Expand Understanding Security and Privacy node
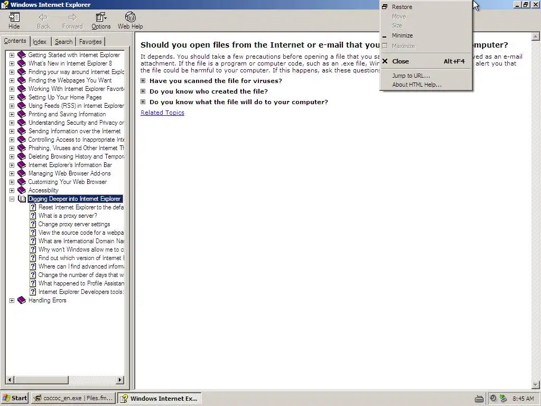The width and height of the screenshot is (541, 406). point(12,123)
